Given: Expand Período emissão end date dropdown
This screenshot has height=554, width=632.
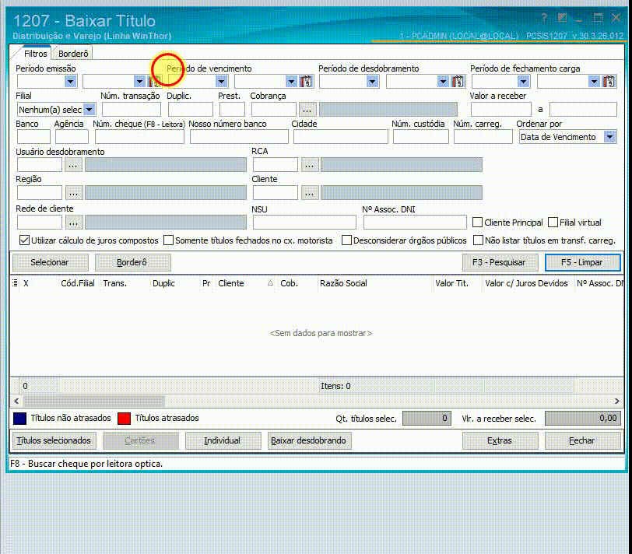Looking at the screenshot, I should point(139,82).
